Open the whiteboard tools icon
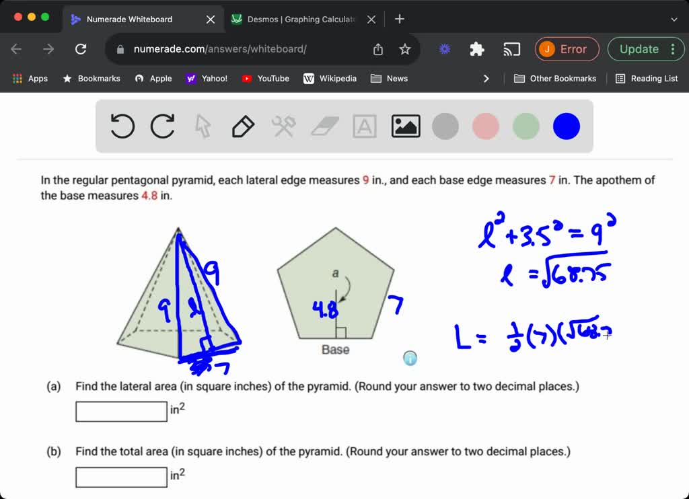The height and width of the screenshot is (499, 689). click(283, 126)
